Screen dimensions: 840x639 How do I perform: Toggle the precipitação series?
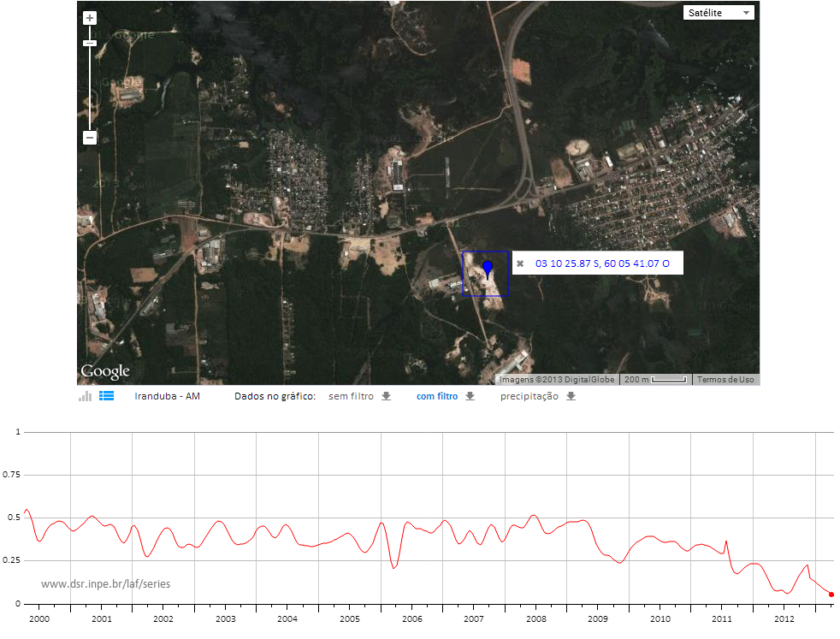point(529,396)
